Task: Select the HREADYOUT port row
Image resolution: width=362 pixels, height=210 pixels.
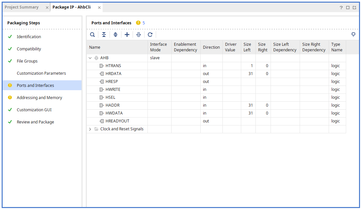Action: pos(117,121)
